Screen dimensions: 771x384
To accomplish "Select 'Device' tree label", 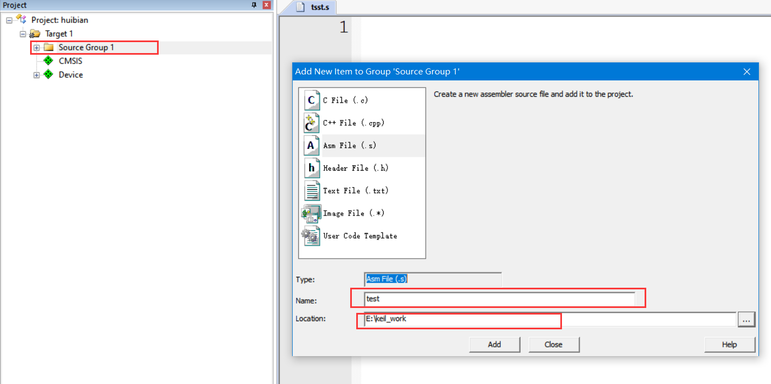I will coord(71,75).
